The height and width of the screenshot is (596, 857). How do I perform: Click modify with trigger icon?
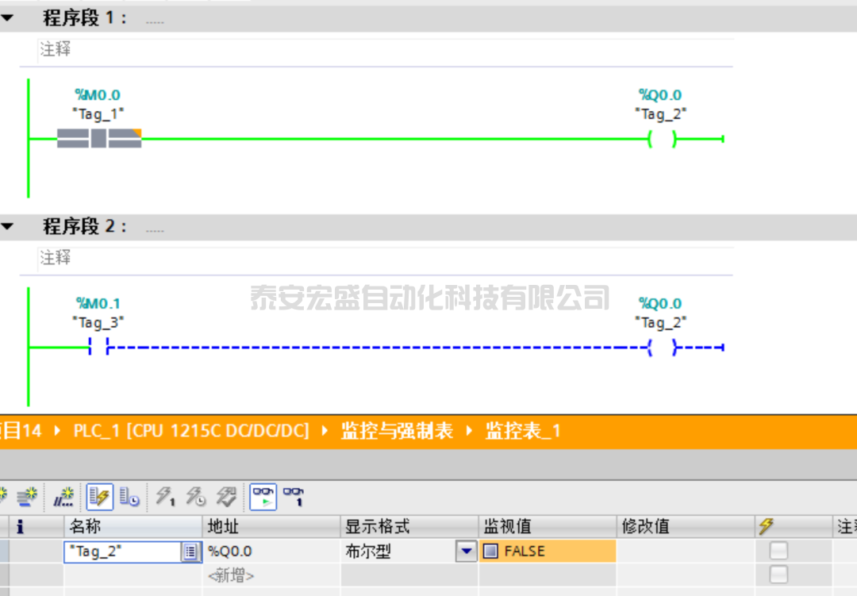tap(195, 497)
